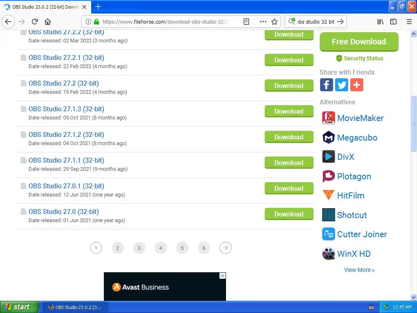Click the Plotagon app icon
The height and width of the screenshot is (313, 417).
329,176
